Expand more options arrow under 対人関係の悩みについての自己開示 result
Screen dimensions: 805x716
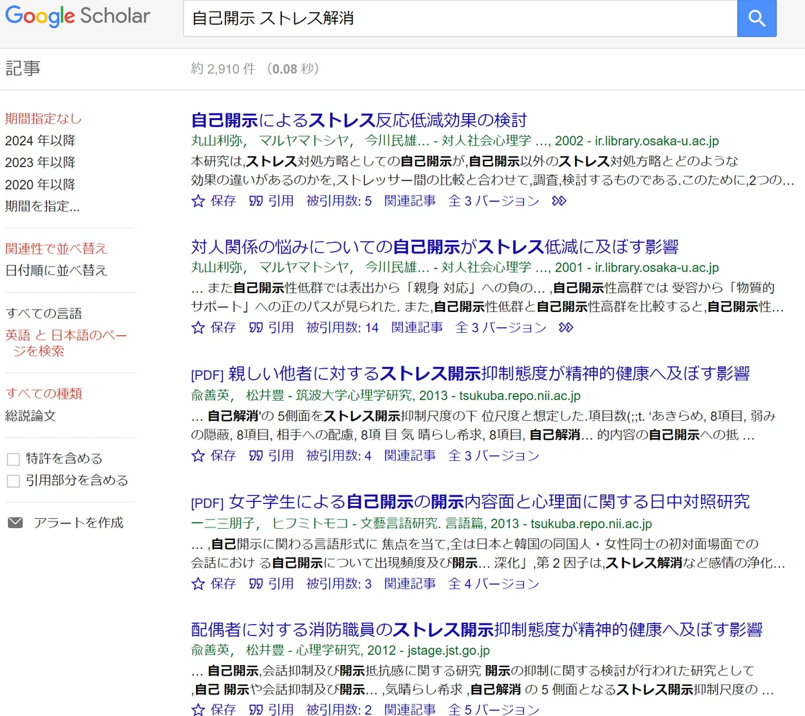566,327
